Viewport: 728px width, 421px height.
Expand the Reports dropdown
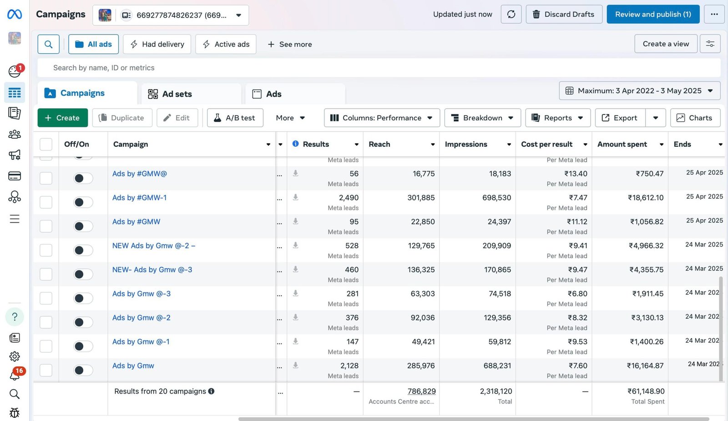558,118
